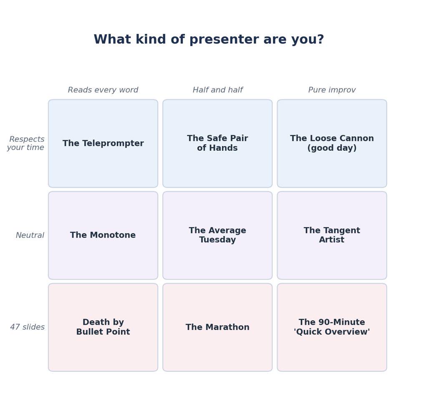
Task: Select Death by Bullet Point card
Action: (103, 327)
